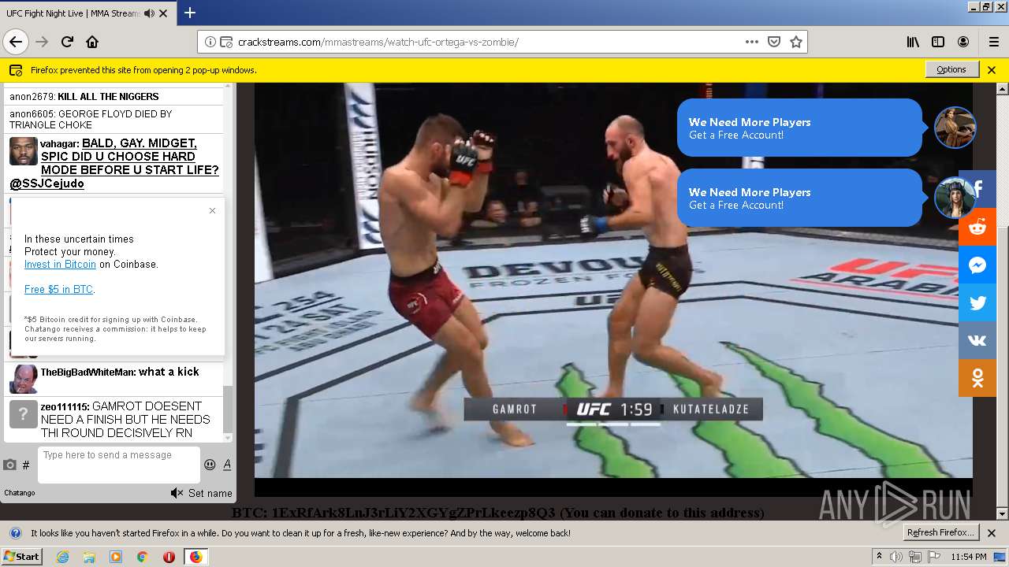Click Options on popup-blocked bar

coord(951,69)
